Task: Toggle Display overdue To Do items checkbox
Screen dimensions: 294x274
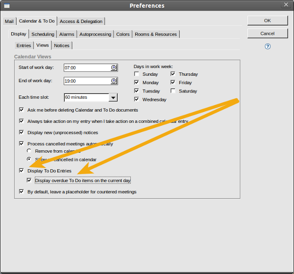Action: (29, 181)
